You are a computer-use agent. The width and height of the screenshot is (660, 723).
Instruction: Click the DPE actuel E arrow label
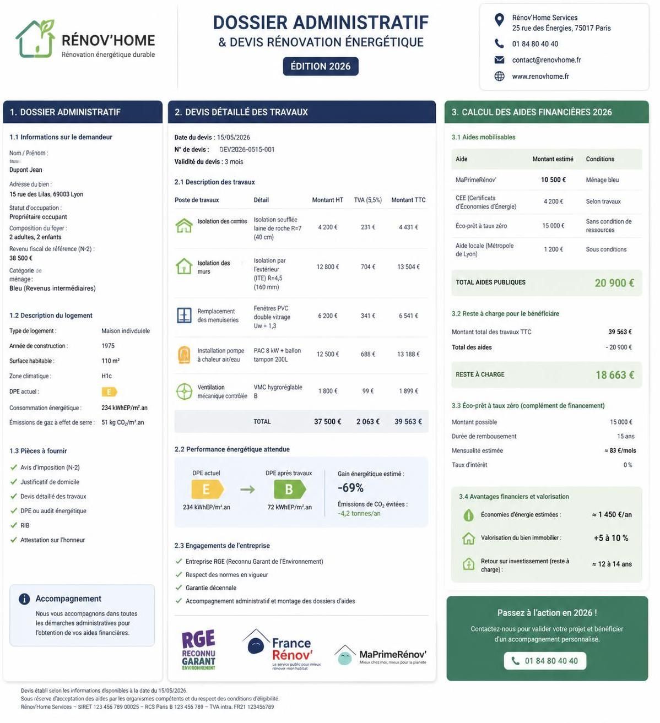[207, 489]
